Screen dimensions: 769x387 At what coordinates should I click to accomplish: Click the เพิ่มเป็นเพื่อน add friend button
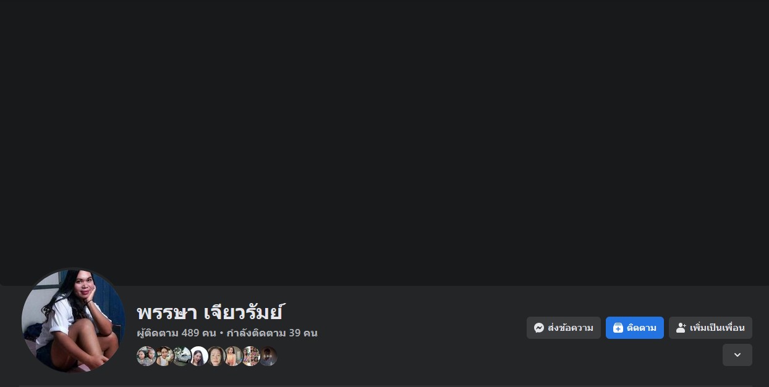pos(710,328)
